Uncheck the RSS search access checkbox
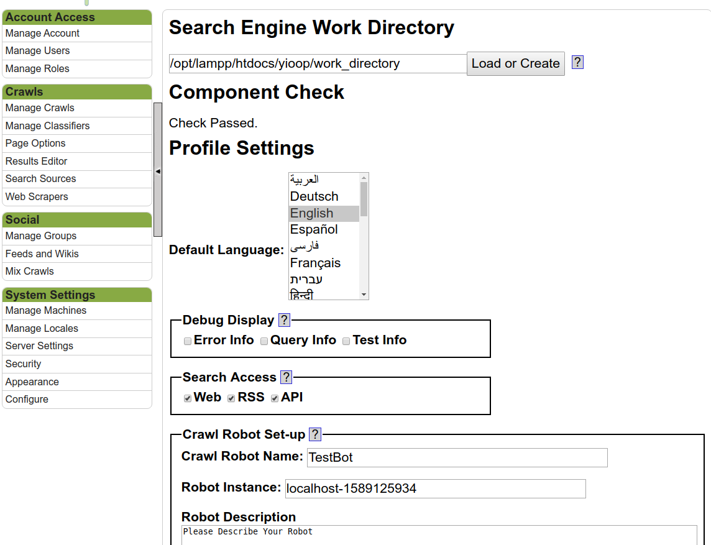This screenshot has width=711, height=545. (231, 398)
